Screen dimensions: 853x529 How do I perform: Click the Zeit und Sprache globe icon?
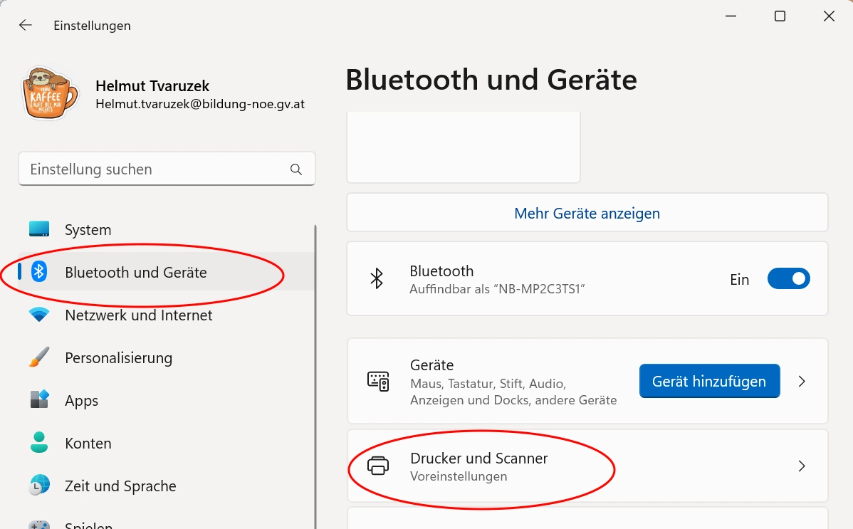click(39, 486)
